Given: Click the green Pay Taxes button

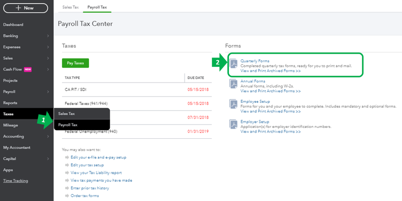Looking at the screenshot, I should [75, 63].
